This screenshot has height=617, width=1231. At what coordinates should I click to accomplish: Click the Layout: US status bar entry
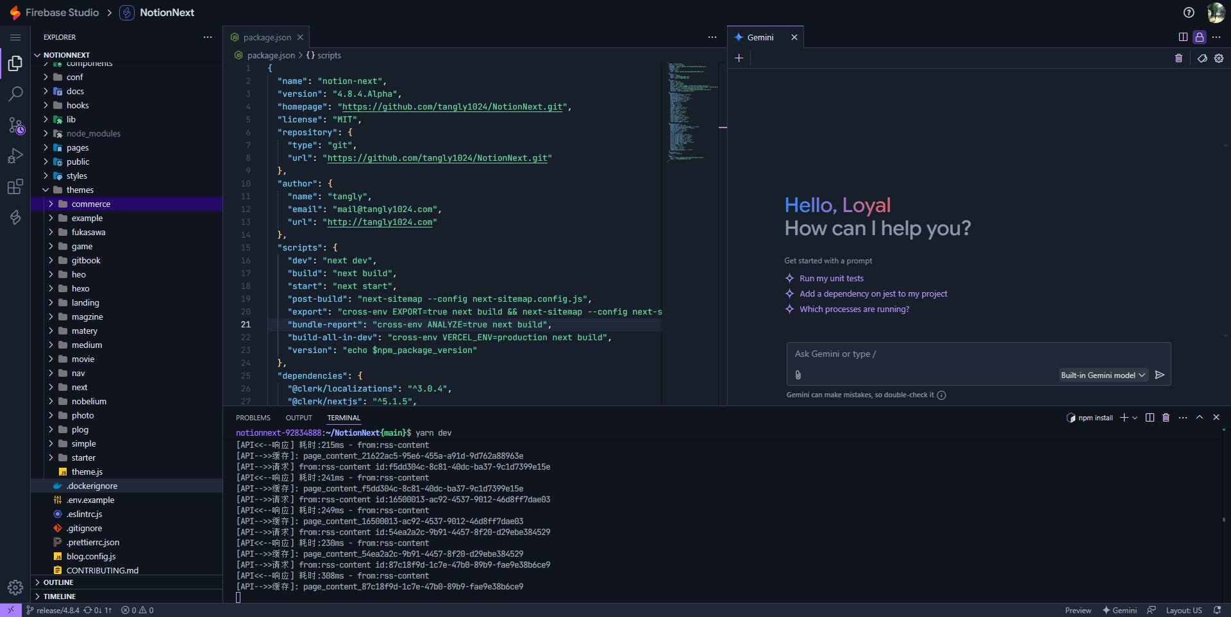click(1184, 611)
